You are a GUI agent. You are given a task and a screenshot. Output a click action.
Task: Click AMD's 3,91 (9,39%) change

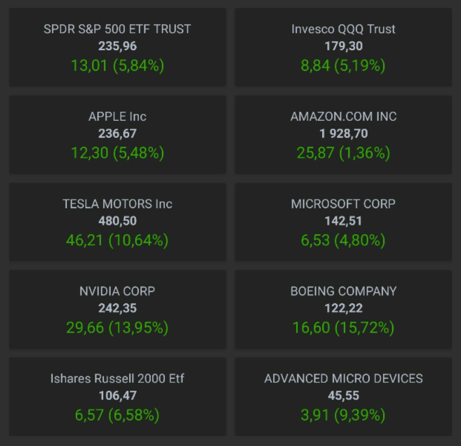click(x=343, y=415)
